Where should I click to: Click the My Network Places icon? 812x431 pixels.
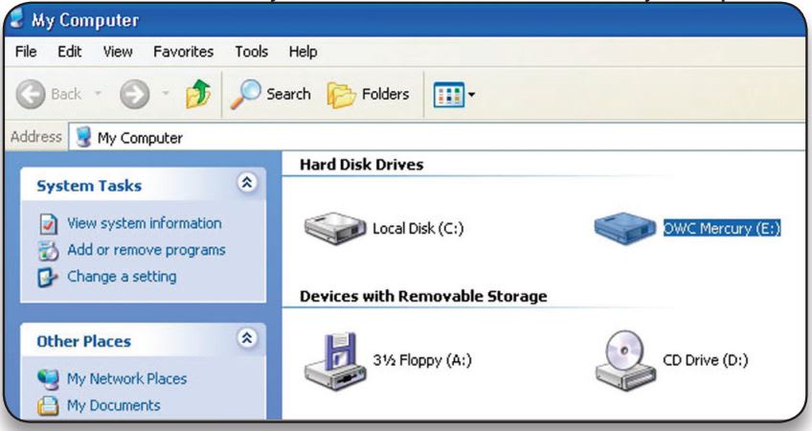(48, 379)
